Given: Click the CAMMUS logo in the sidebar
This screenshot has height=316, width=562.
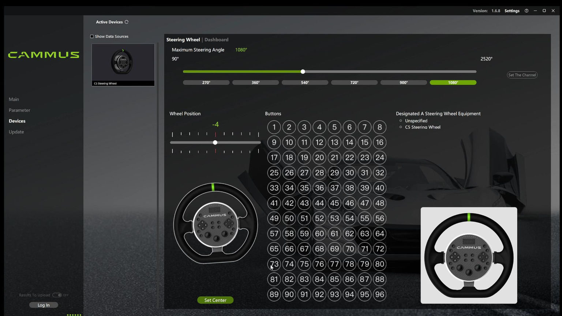Looking at the screenshot, I should click(44, 55).
